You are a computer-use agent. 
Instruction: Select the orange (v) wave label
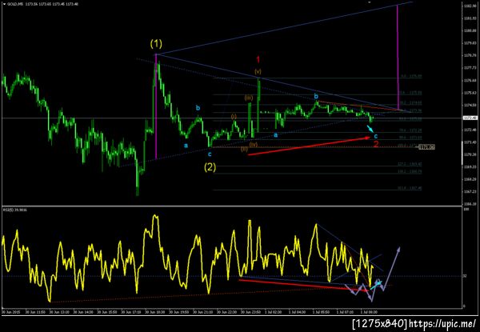tap(258, 72)
